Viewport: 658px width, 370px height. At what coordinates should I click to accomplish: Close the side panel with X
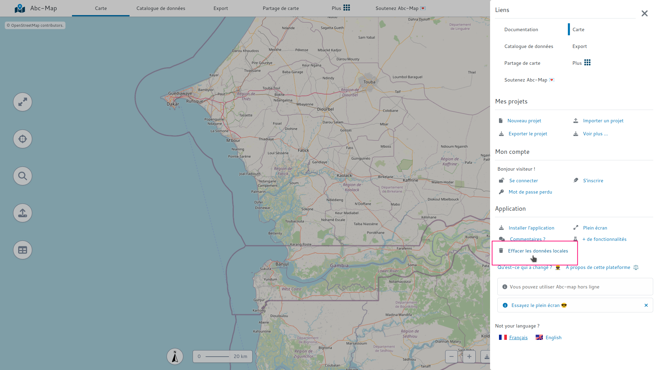[x=644, y=13]
